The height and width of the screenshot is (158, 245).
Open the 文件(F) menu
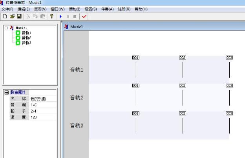[x=7, y=9]
